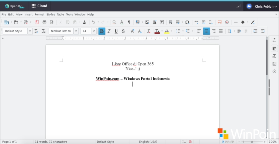Screen dimensions: 279x144
Task: Open the Insert menu
Action: click(x=28, y=14)
